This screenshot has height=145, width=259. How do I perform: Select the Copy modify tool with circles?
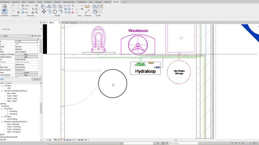(49, 12)
